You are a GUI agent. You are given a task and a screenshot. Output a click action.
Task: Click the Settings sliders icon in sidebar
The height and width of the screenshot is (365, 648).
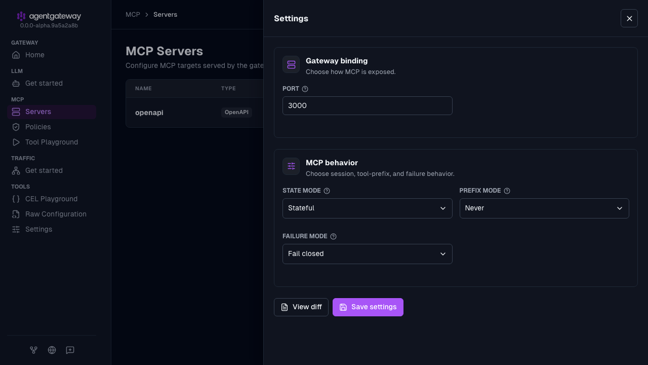(x=16, y=229)
